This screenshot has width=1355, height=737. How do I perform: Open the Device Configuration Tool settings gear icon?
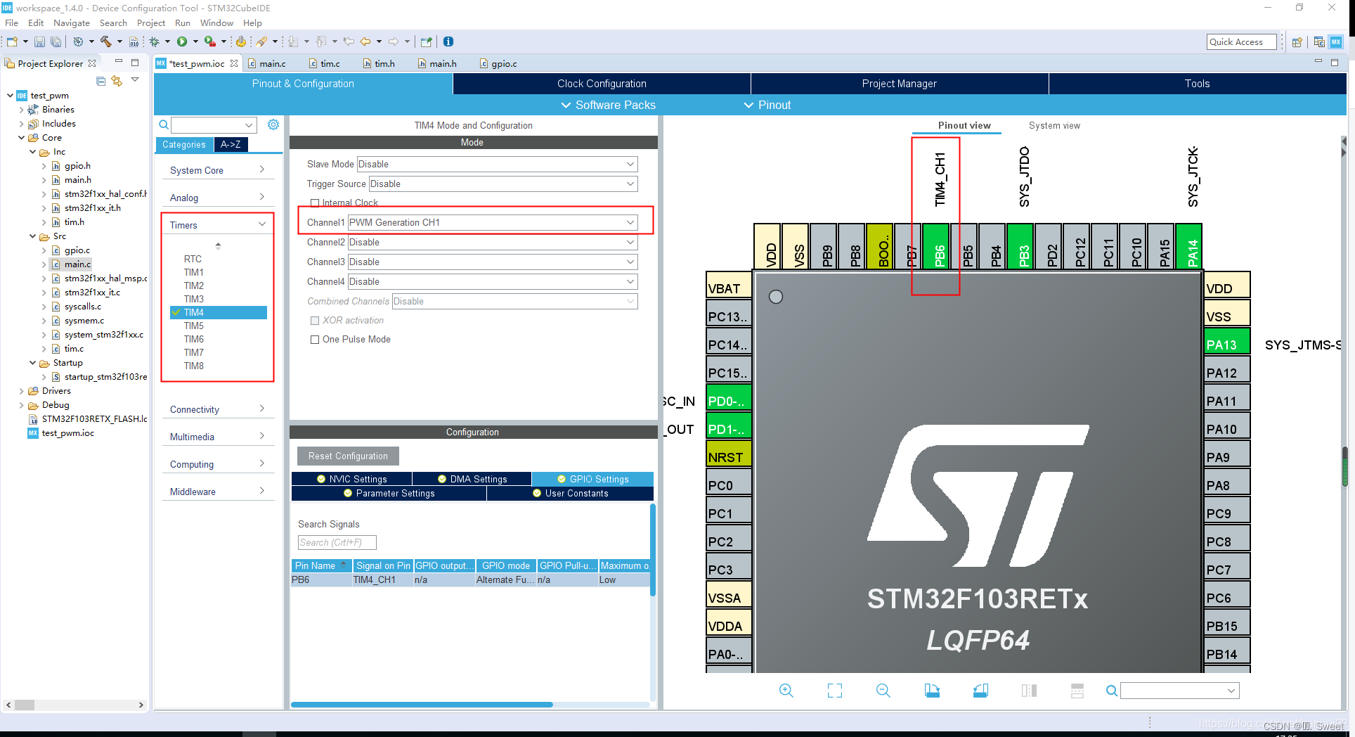[x=273, y=124]
